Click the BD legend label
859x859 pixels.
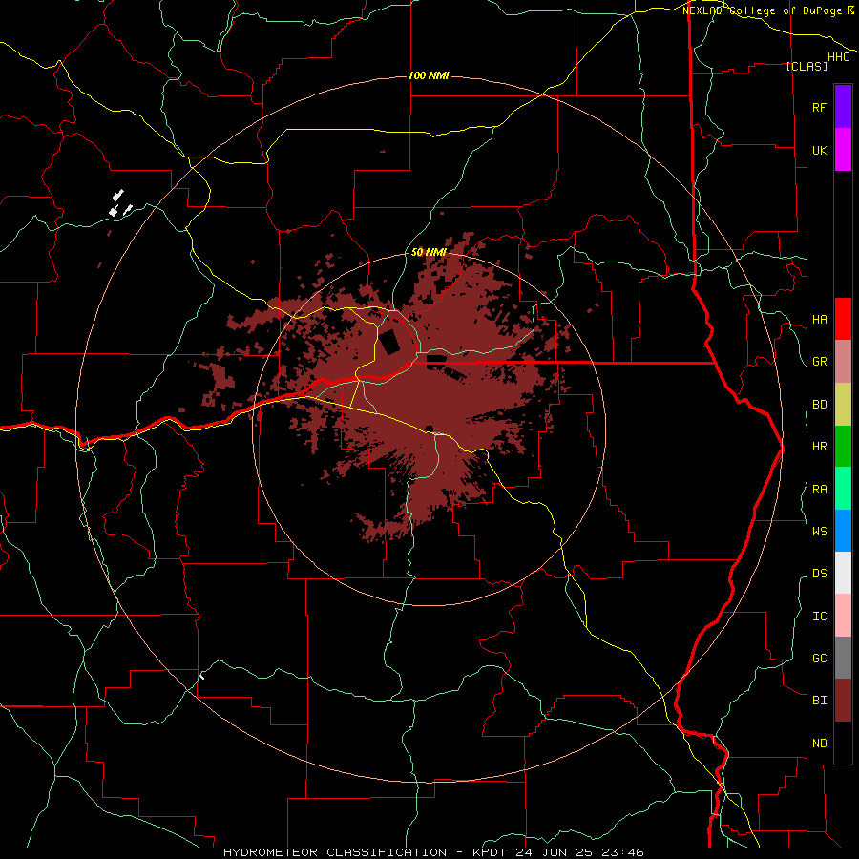819,405
